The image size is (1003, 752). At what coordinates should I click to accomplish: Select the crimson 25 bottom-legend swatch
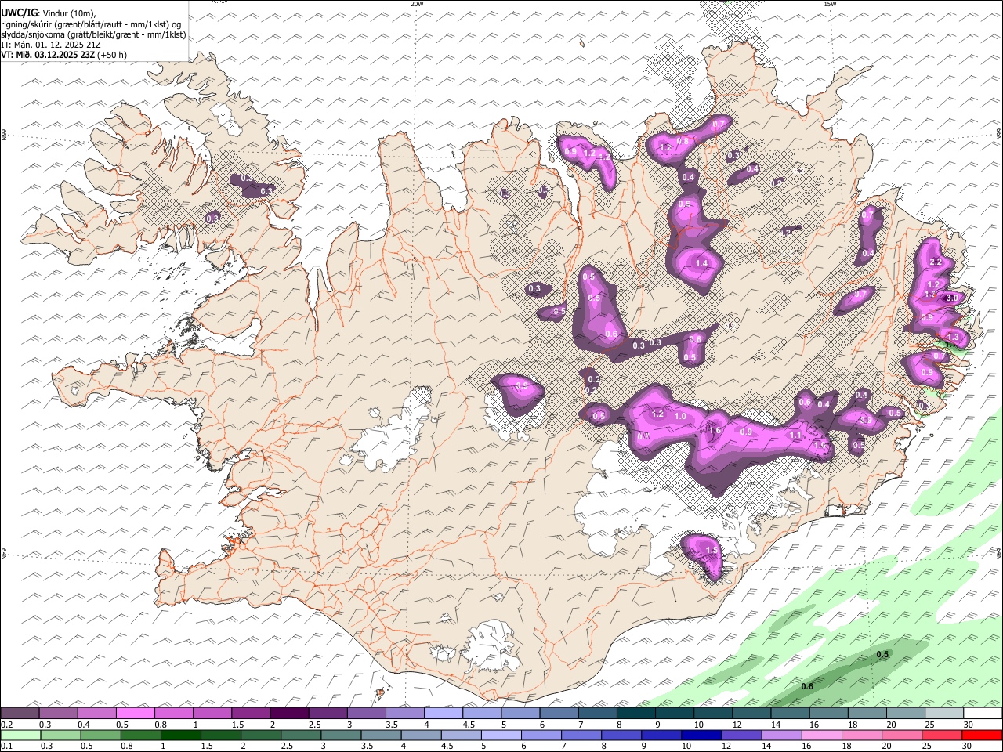coord(941,736)
